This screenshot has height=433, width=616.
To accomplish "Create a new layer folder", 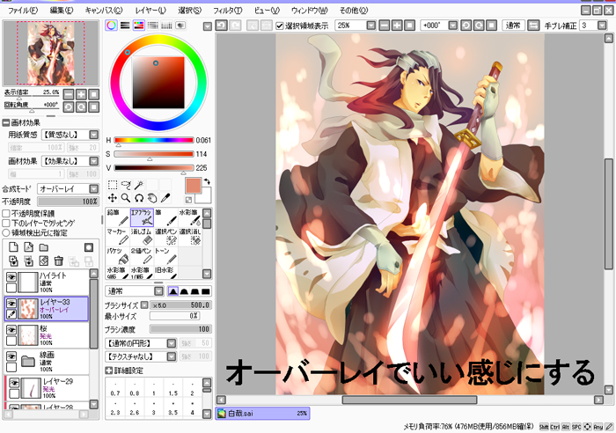I will click(42, 248).
